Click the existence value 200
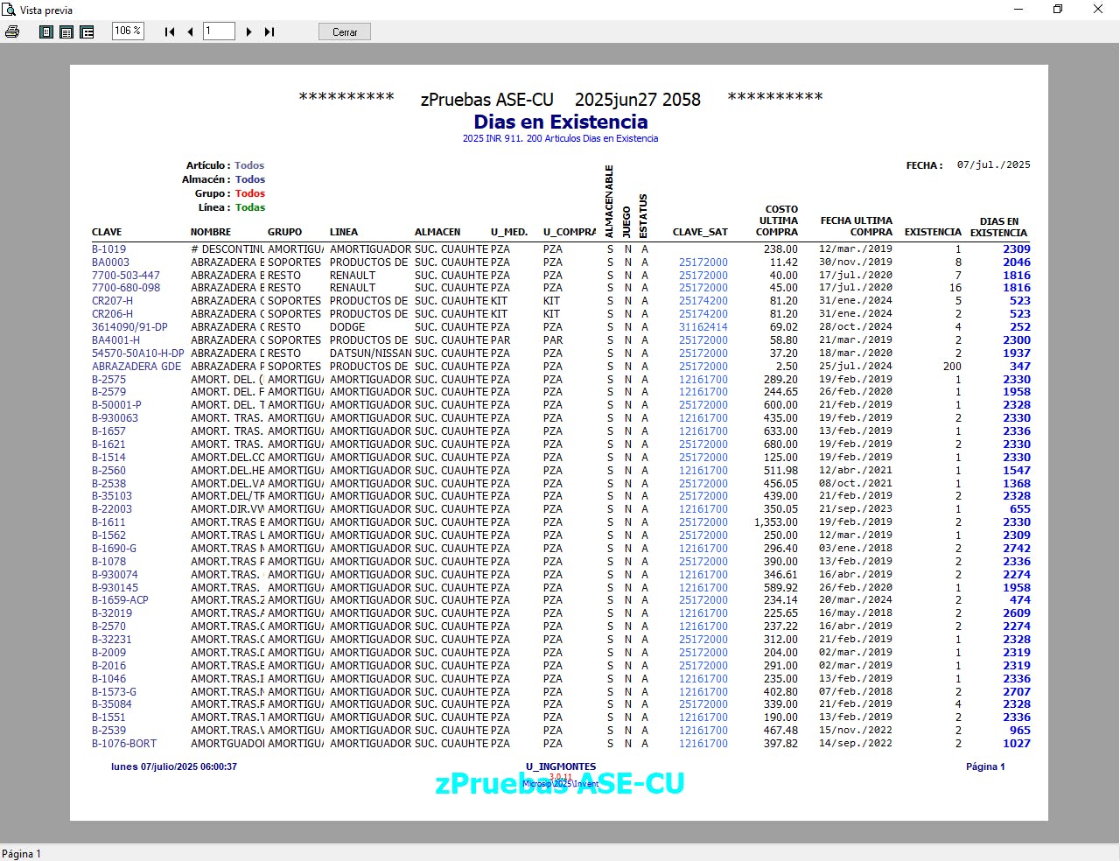 (x=952, y=366)
